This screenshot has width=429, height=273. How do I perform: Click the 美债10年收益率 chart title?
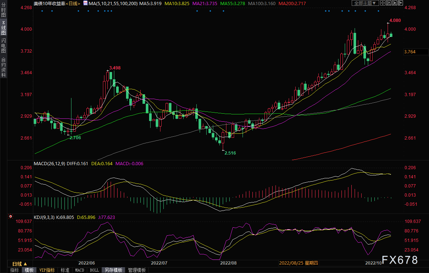click(49, 4)
